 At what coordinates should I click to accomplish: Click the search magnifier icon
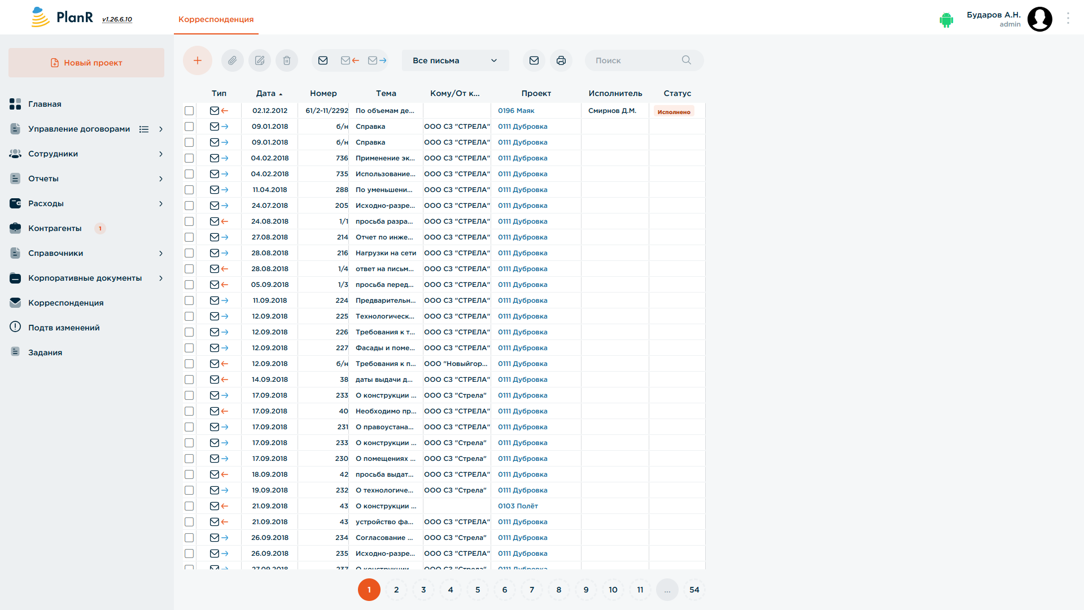pyautogui.click(x=687, y=60)
